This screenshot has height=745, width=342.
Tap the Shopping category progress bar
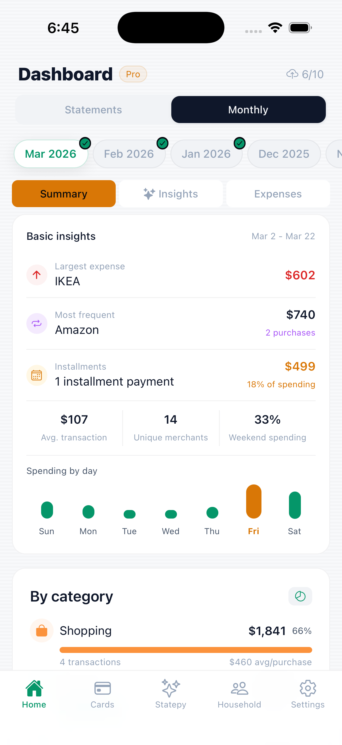(x=185, y=650)
